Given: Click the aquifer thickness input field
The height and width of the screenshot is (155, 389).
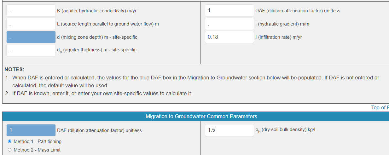Looking at the screenshot, I should 31,50.
